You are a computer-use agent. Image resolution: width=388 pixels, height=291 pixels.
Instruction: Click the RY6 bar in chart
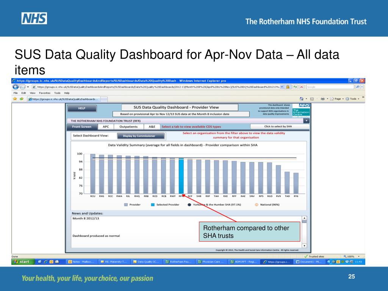[296, 183]
